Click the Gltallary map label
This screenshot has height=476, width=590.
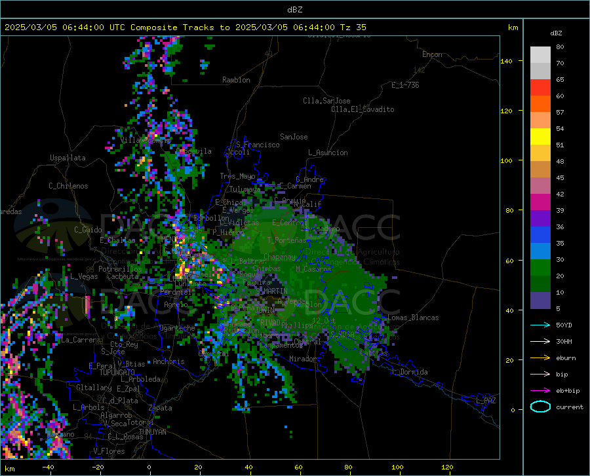tap(94, 388)
